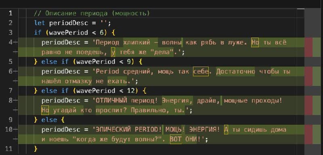
Task: Click the word 'драйв' in line 8
Action: (x=207, y=101)
